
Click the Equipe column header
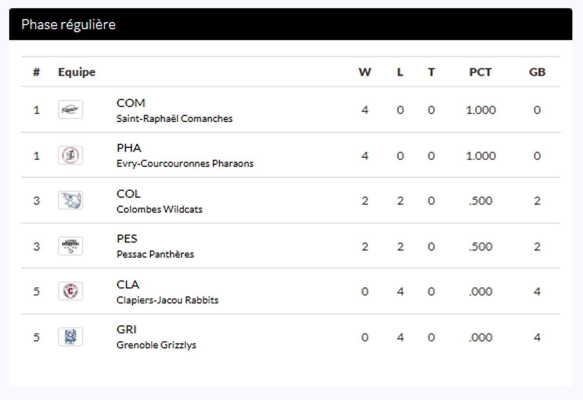(x=77, y=72)
